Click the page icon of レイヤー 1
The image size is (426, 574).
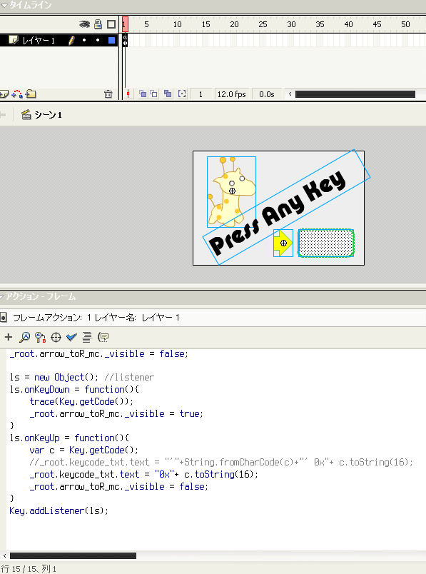click(14, 40)
